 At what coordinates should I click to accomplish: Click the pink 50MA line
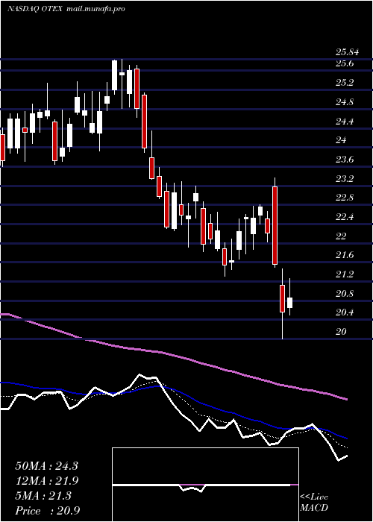[x=173, y=356]
